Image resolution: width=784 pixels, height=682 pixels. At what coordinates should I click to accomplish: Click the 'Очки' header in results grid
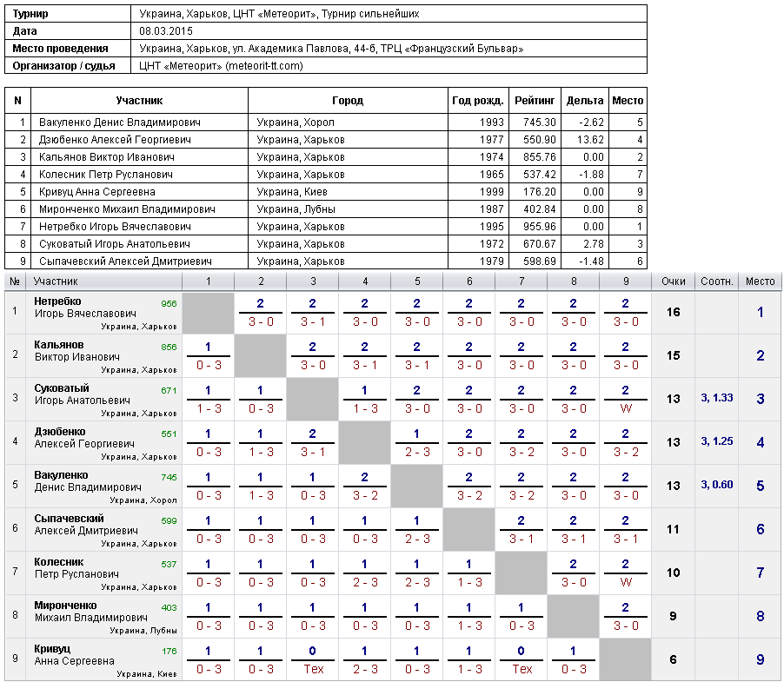click(x=673, y=281)
